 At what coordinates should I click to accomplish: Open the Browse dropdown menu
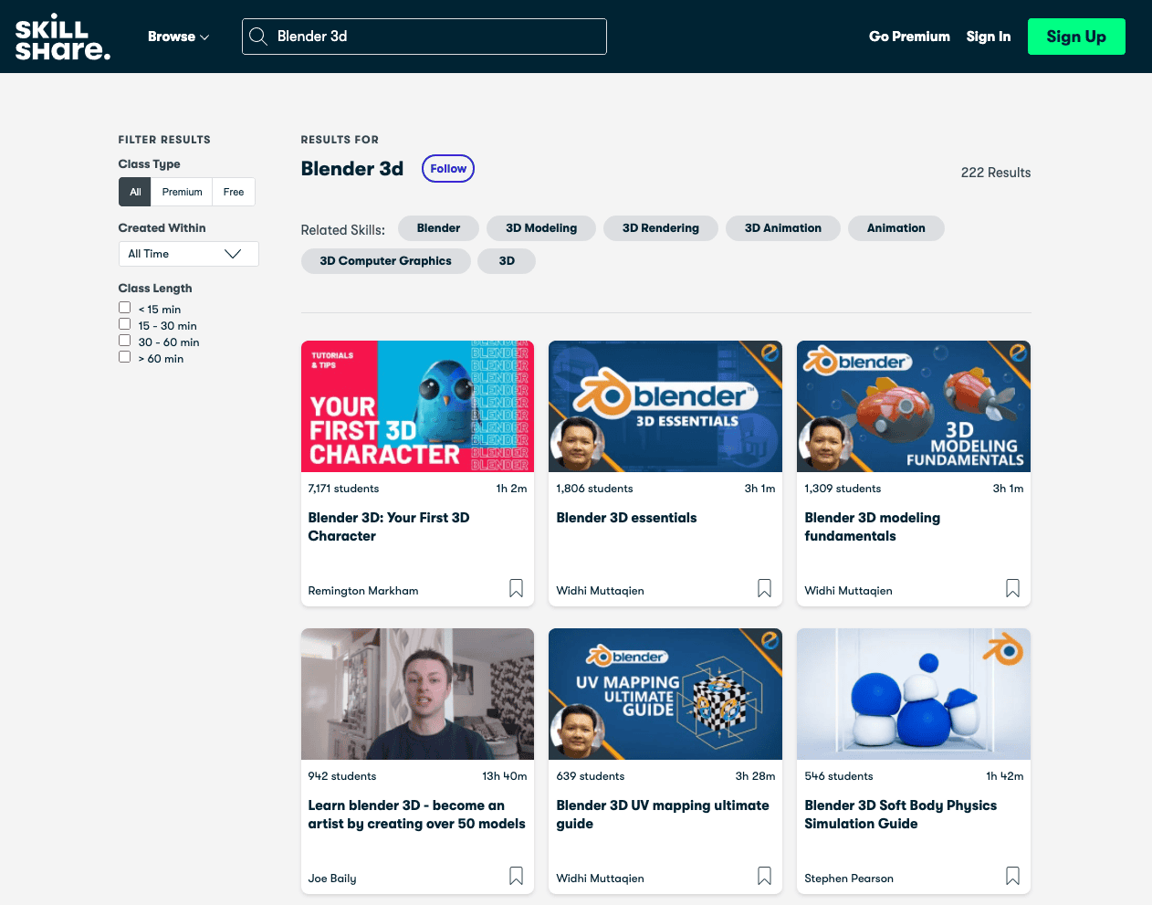pos(178,37)
